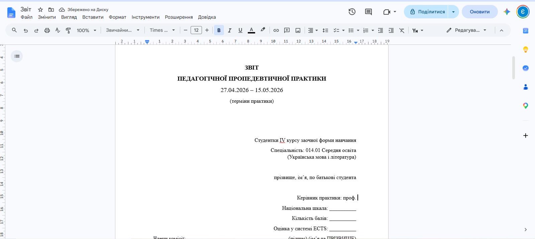Choose a highlight color
Screen dimensions: 535x239
263,30
